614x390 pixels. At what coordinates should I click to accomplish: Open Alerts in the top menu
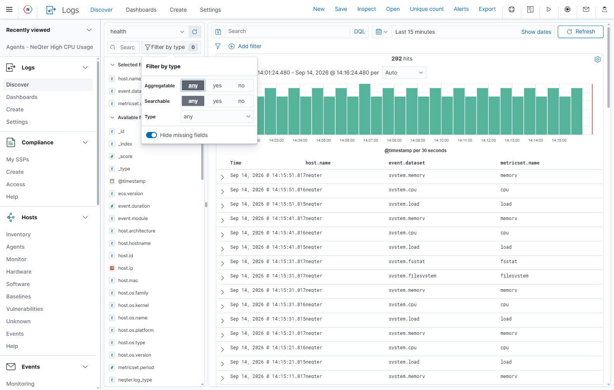point(461,9)
